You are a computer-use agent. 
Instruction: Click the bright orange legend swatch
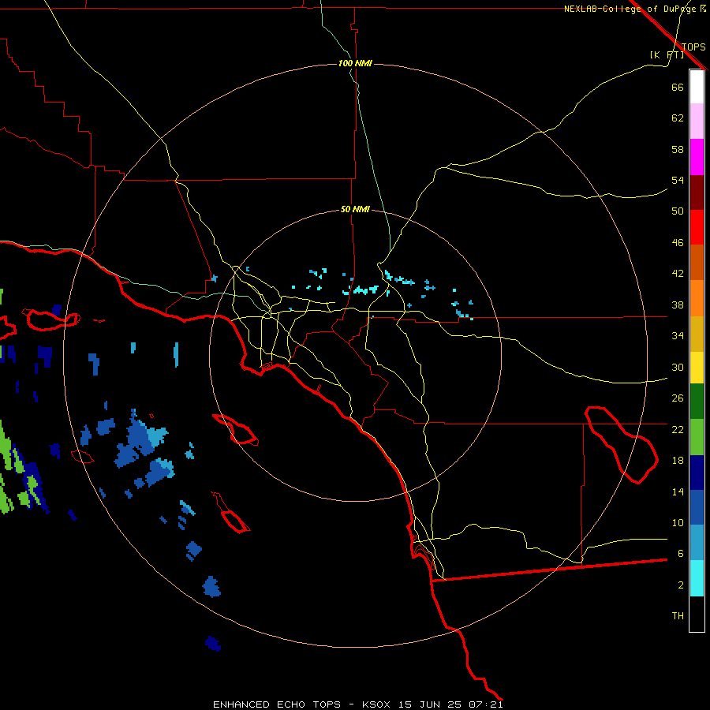pos(697,298)
